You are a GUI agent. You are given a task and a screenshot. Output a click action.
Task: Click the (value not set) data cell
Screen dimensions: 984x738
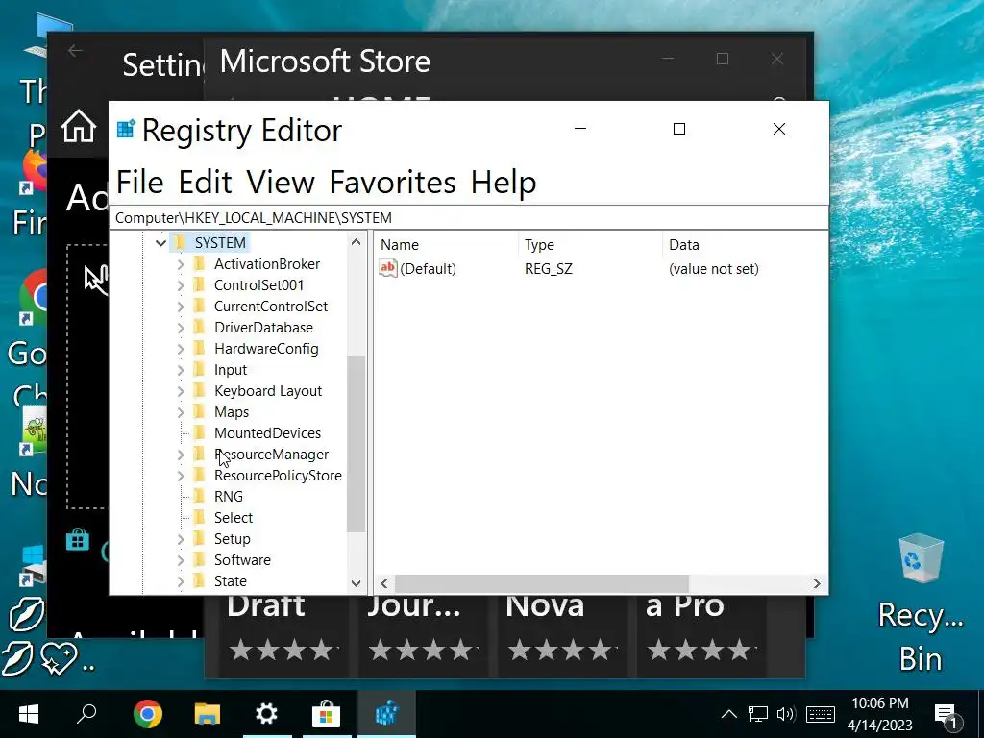coord(714,269)
